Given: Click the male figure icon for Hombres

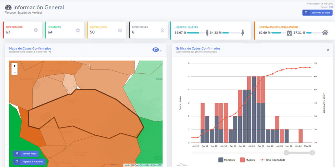Looking at the screenshot, I should 207,33.
